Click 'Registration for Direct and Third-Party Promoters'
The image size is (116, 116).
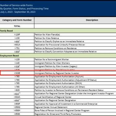58,114
